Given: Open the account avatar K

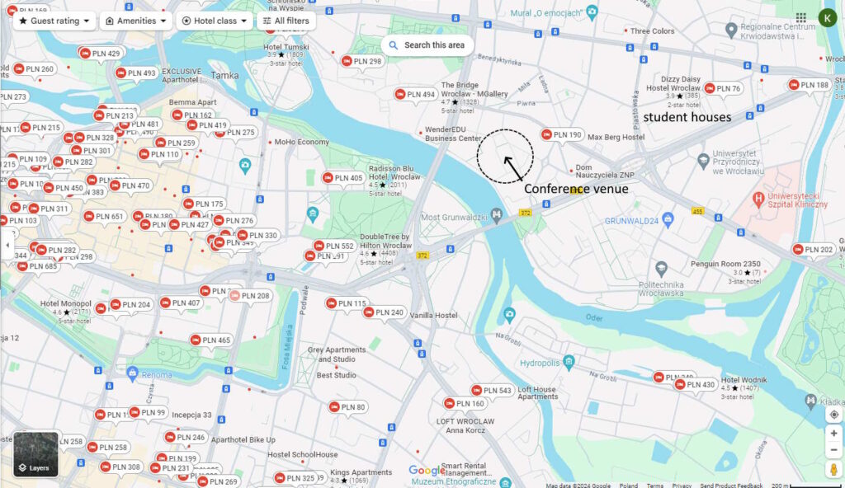Looking at the screenshot, I should [x=827, y=18].
